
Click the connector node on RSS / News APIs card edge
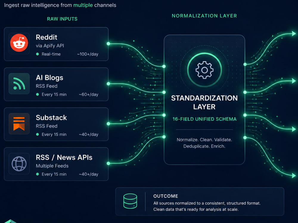point(108,163)
